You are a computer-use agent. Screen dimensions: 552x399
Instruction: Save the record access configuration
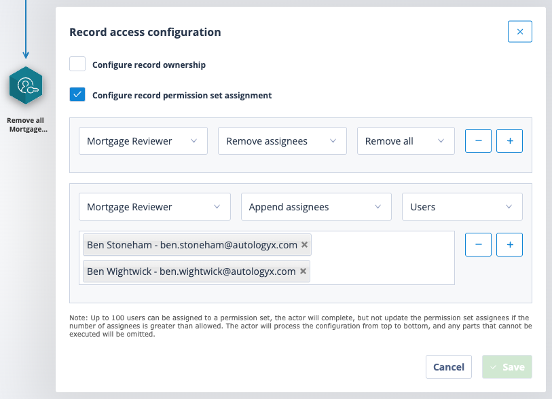(507, 366)
